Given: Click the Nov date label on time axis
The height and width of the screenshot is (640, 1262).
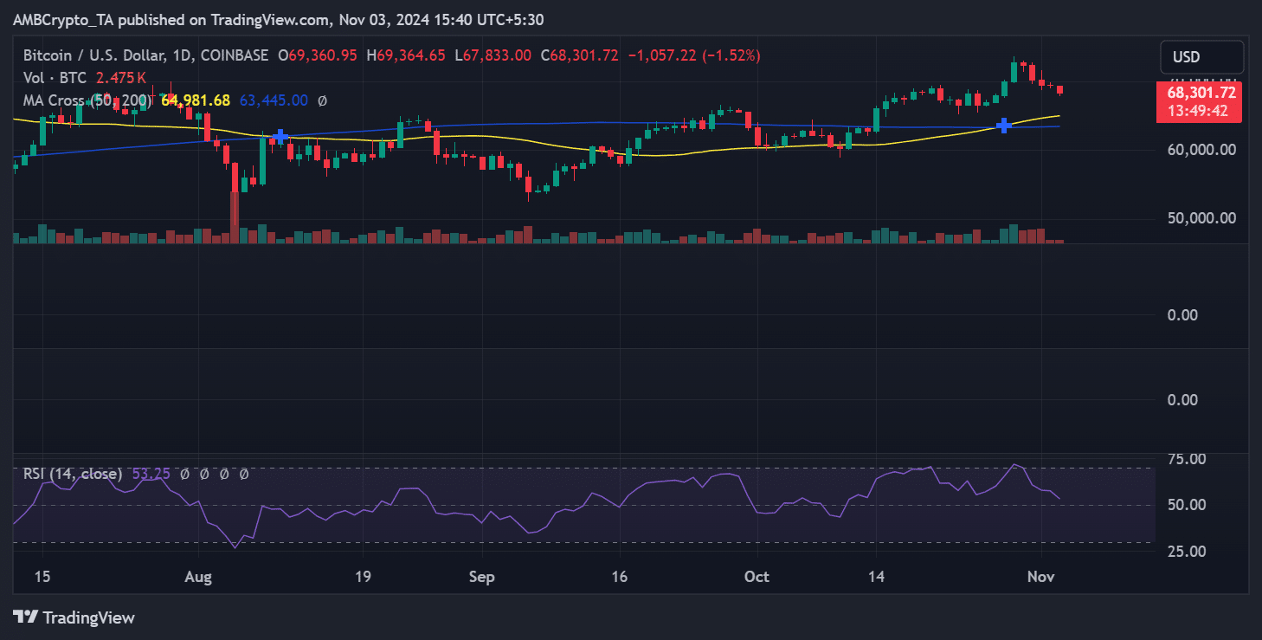Looking at the screenshot, I should pos(1040,577).
